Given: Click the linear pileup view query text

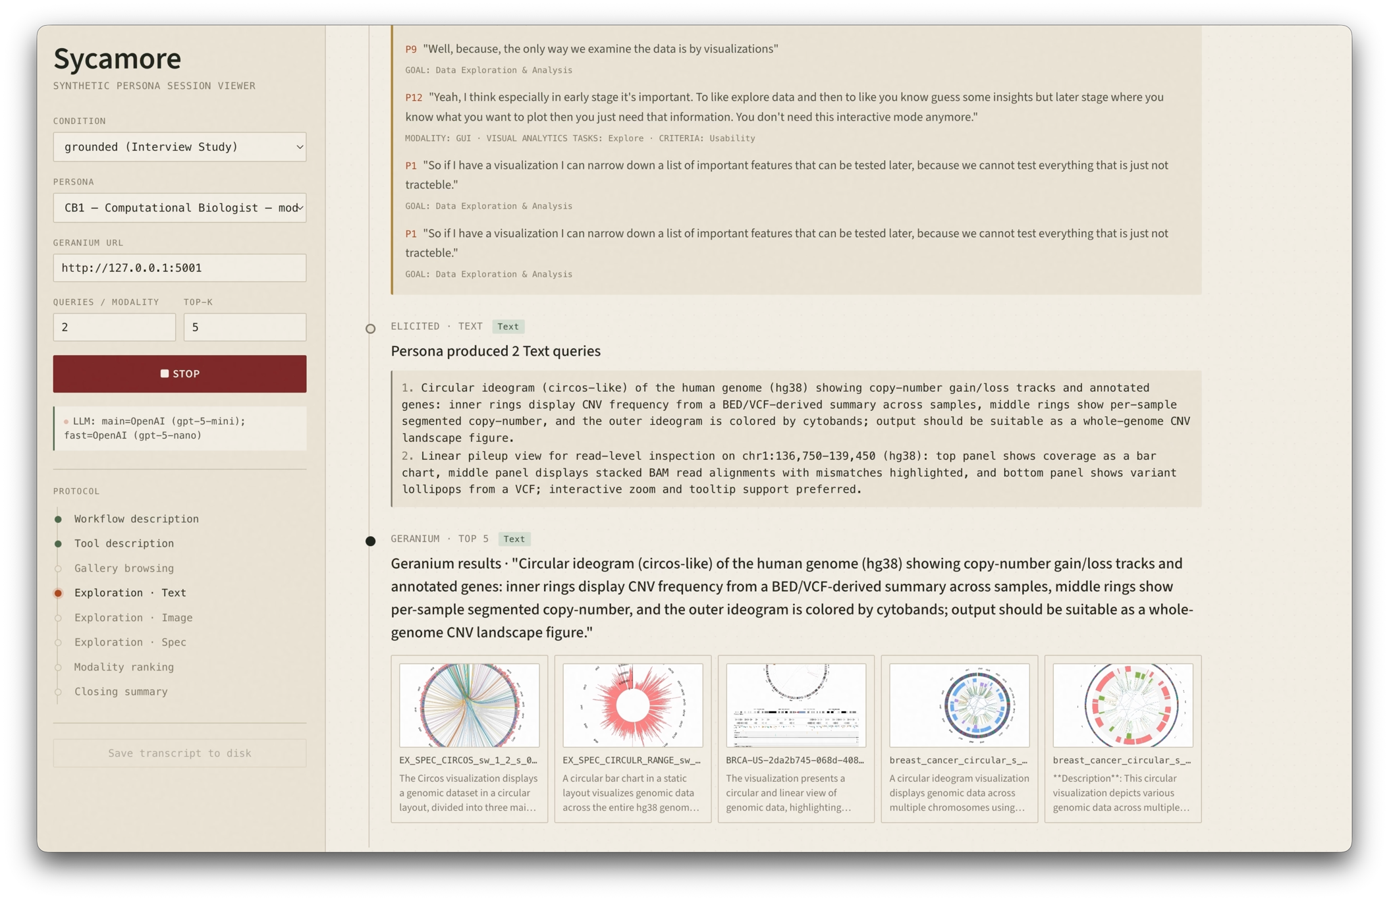Looking at the screenshot, I should (789, 473).
